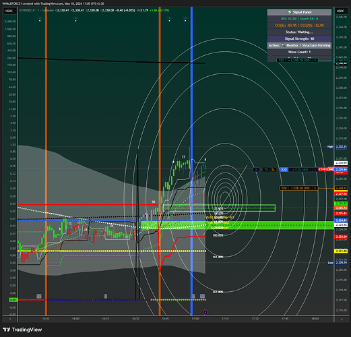Click the ETHUSDC.P symbol title

[x=27, y=10]
